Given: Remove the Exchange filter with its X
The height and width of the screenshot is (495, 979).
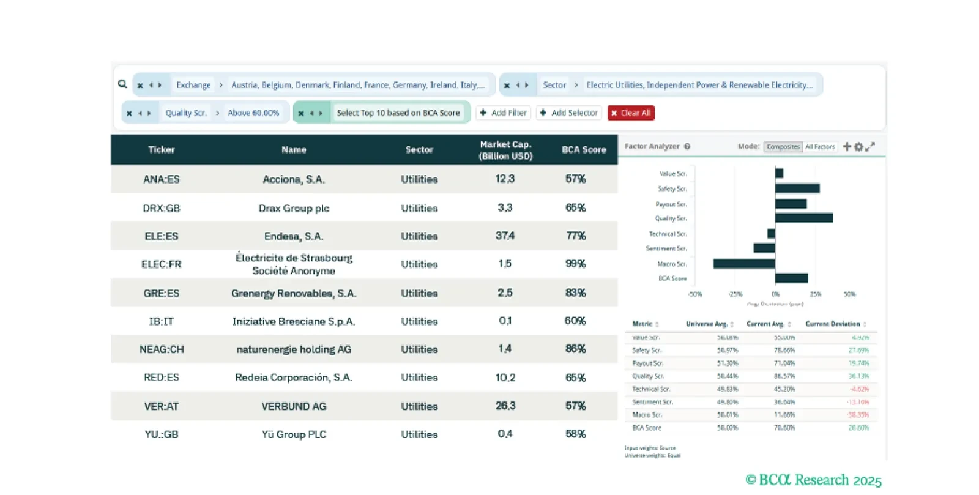Looking at the screenshot, I should pos(140,86).
